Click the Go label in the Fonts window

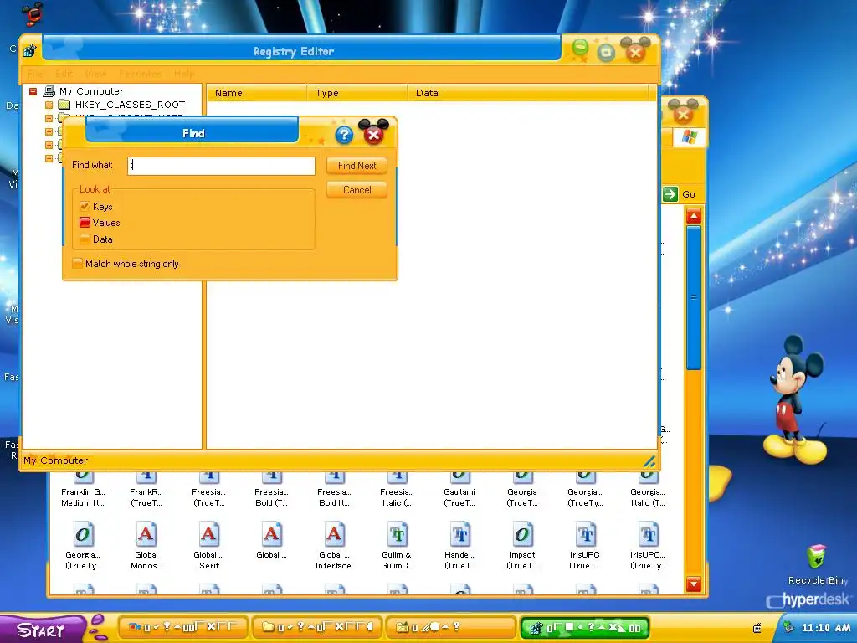point(689,194)
